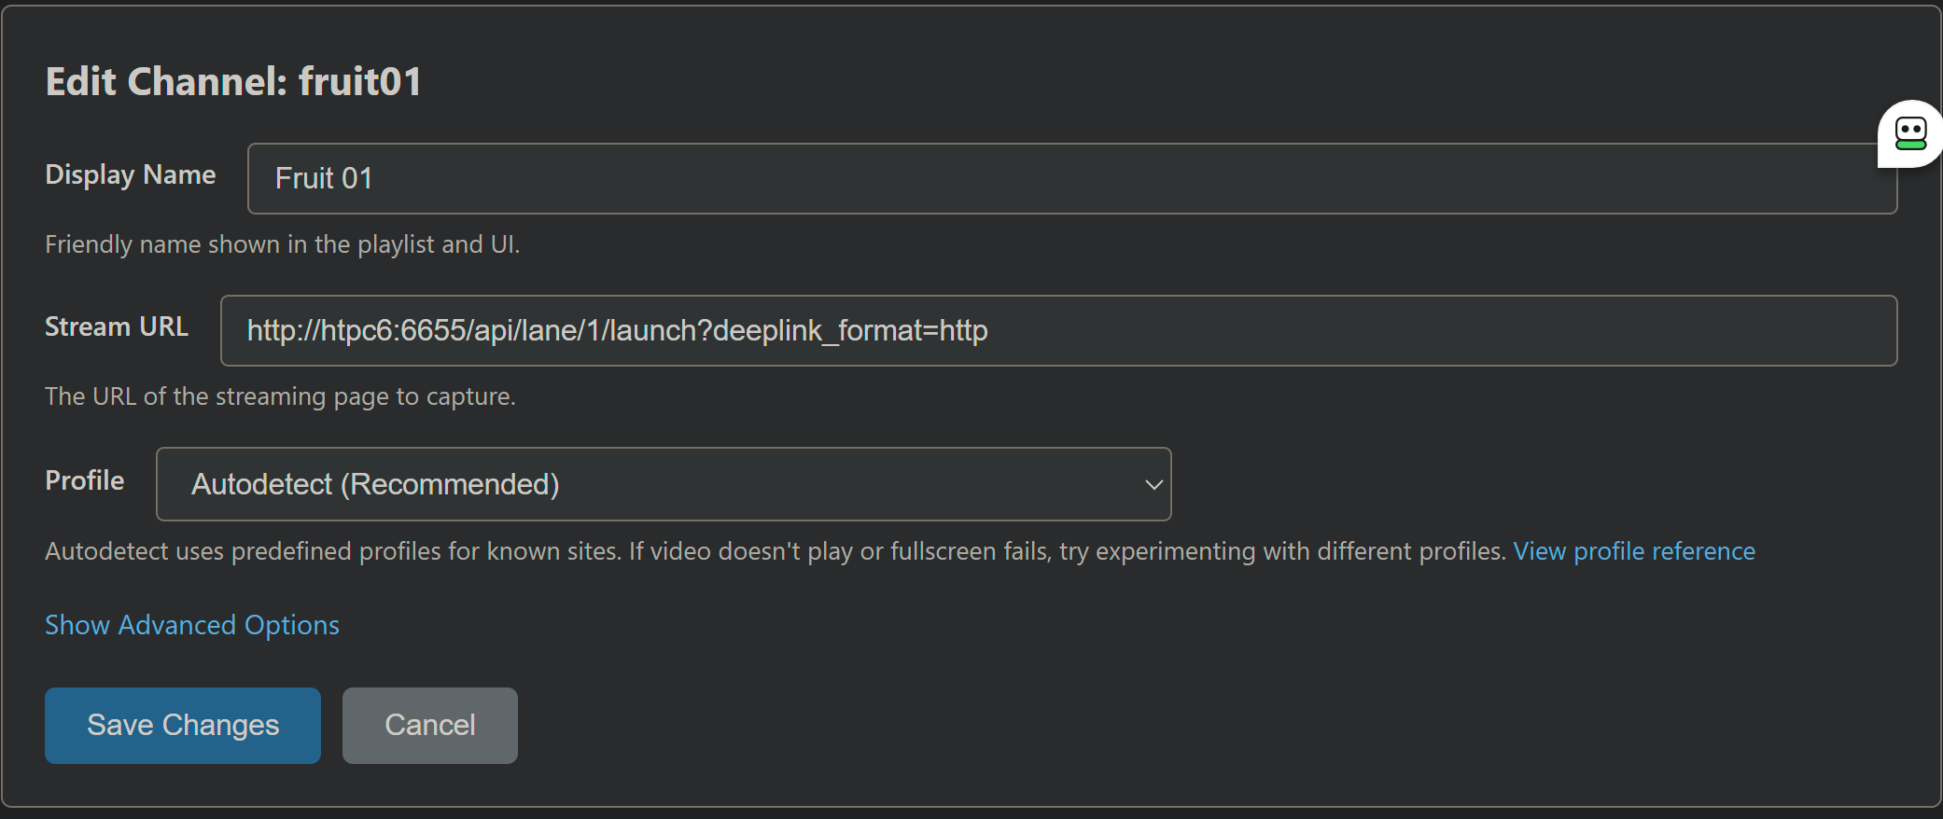
Task: Click the Profile label text
Action: click(x=85, y=480)
